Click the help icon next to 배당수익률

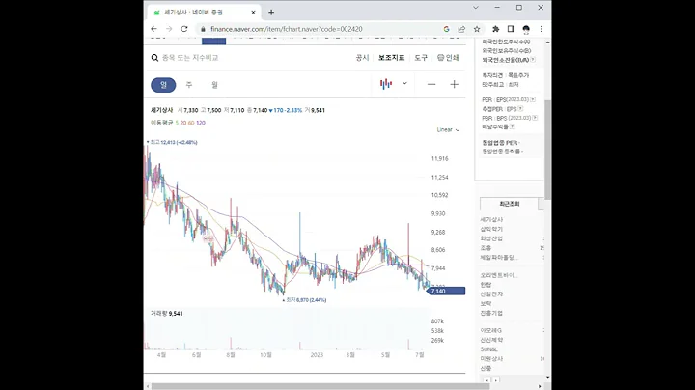tap(512, 126)
